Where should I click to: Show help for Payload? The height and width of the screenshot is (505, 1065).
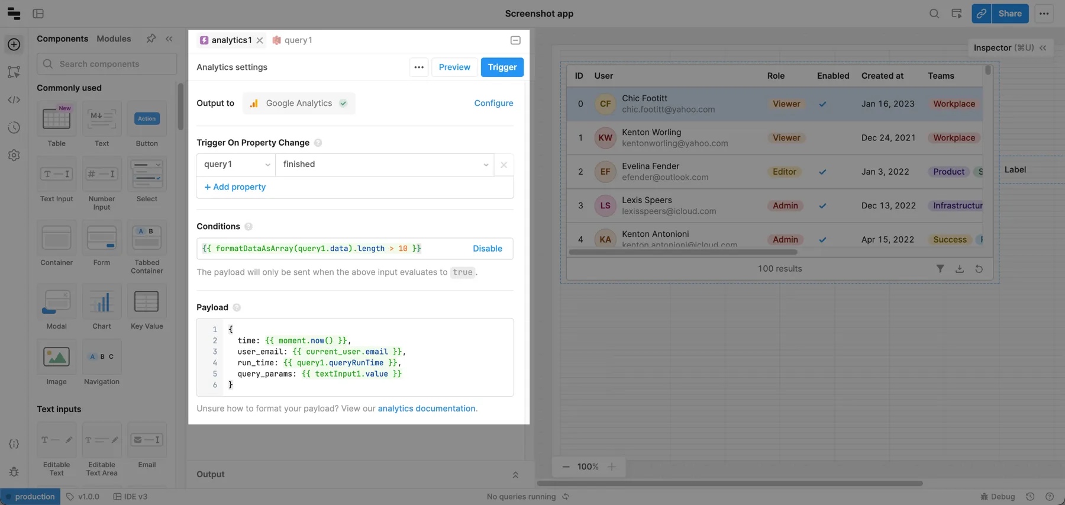(237, 308)
